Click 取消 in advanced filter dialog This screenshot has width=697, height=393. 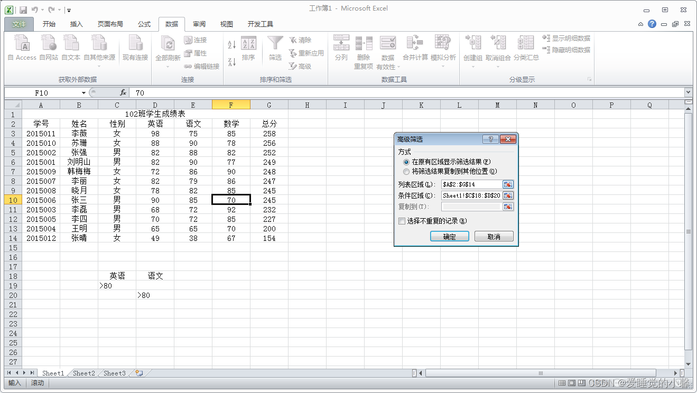coord(494,237)
